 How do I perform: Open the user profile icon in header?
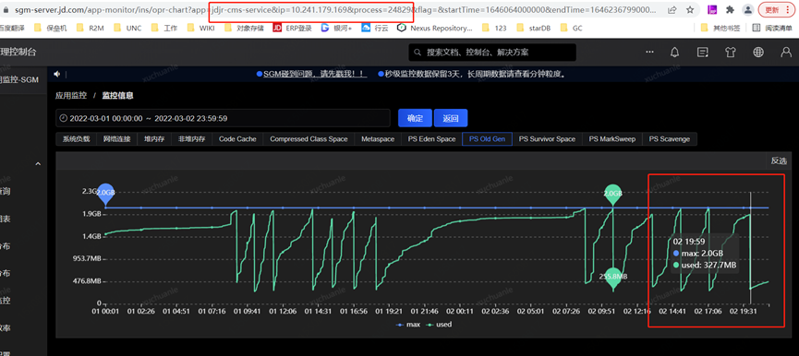coord(786,52)
